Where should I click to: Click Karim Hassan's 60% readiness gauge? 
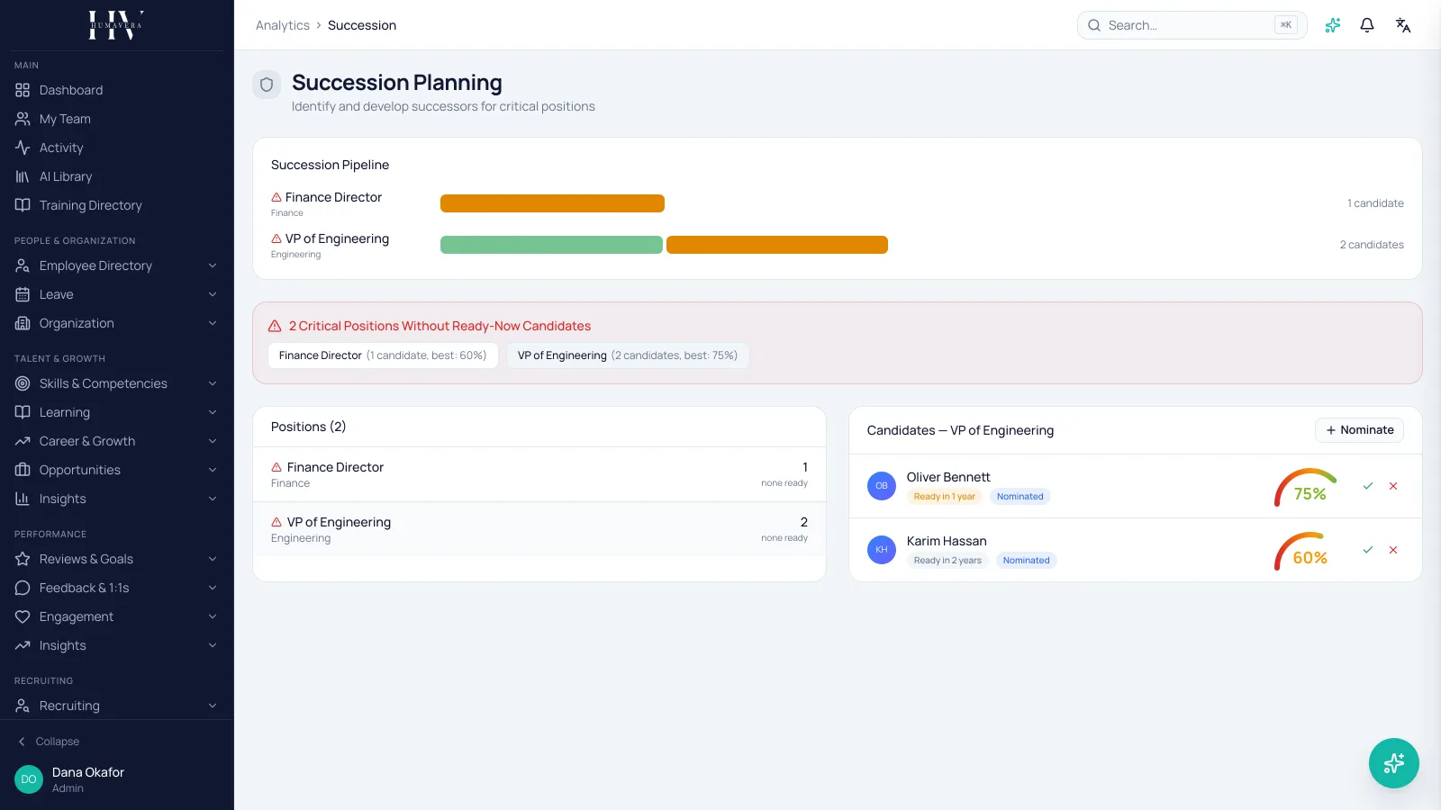coord(1307,551)
